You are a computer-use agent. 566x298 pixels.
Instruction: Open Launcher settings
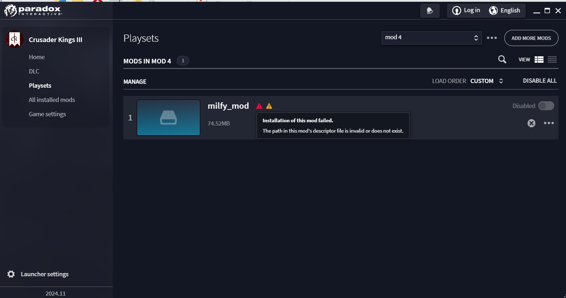click(x=45, y=274)
